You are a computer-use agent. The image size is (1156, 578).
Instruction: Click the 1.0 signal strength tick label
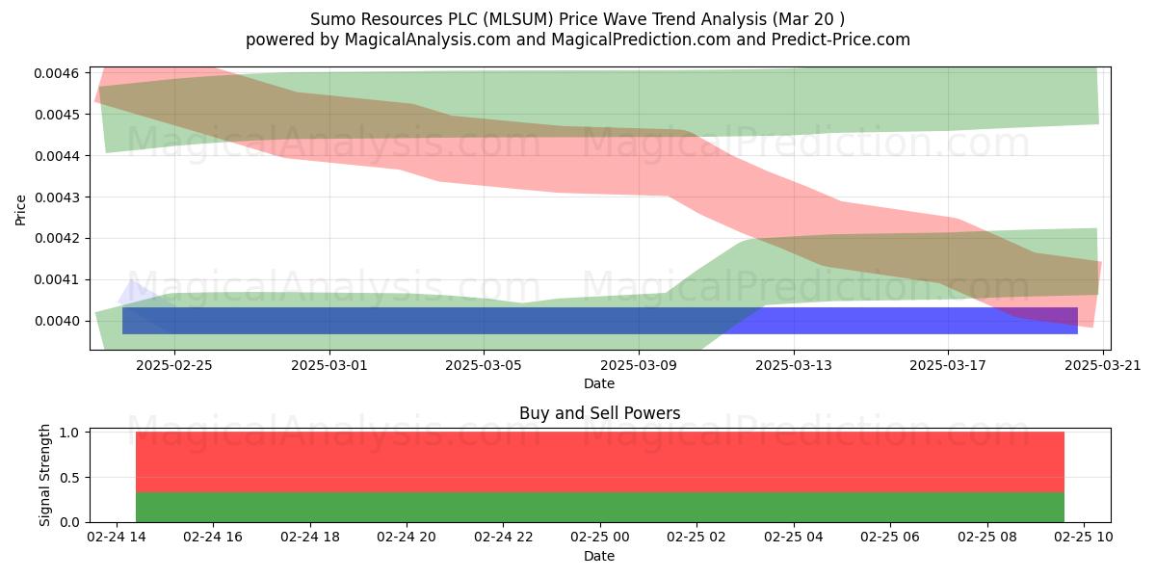tap(71, 433)
